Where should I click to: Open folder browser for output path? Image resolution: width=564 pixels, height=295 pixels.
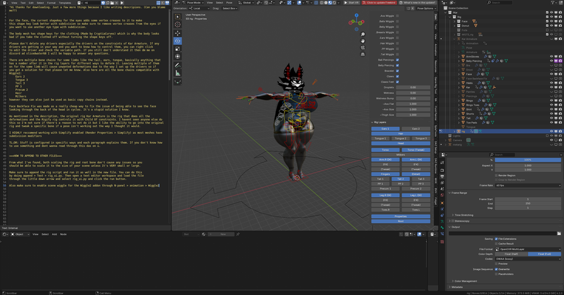coord(560,233)
